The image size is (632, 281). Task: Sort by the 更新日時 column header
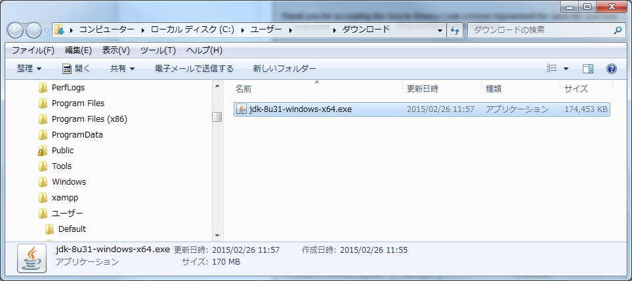point(423,88)
